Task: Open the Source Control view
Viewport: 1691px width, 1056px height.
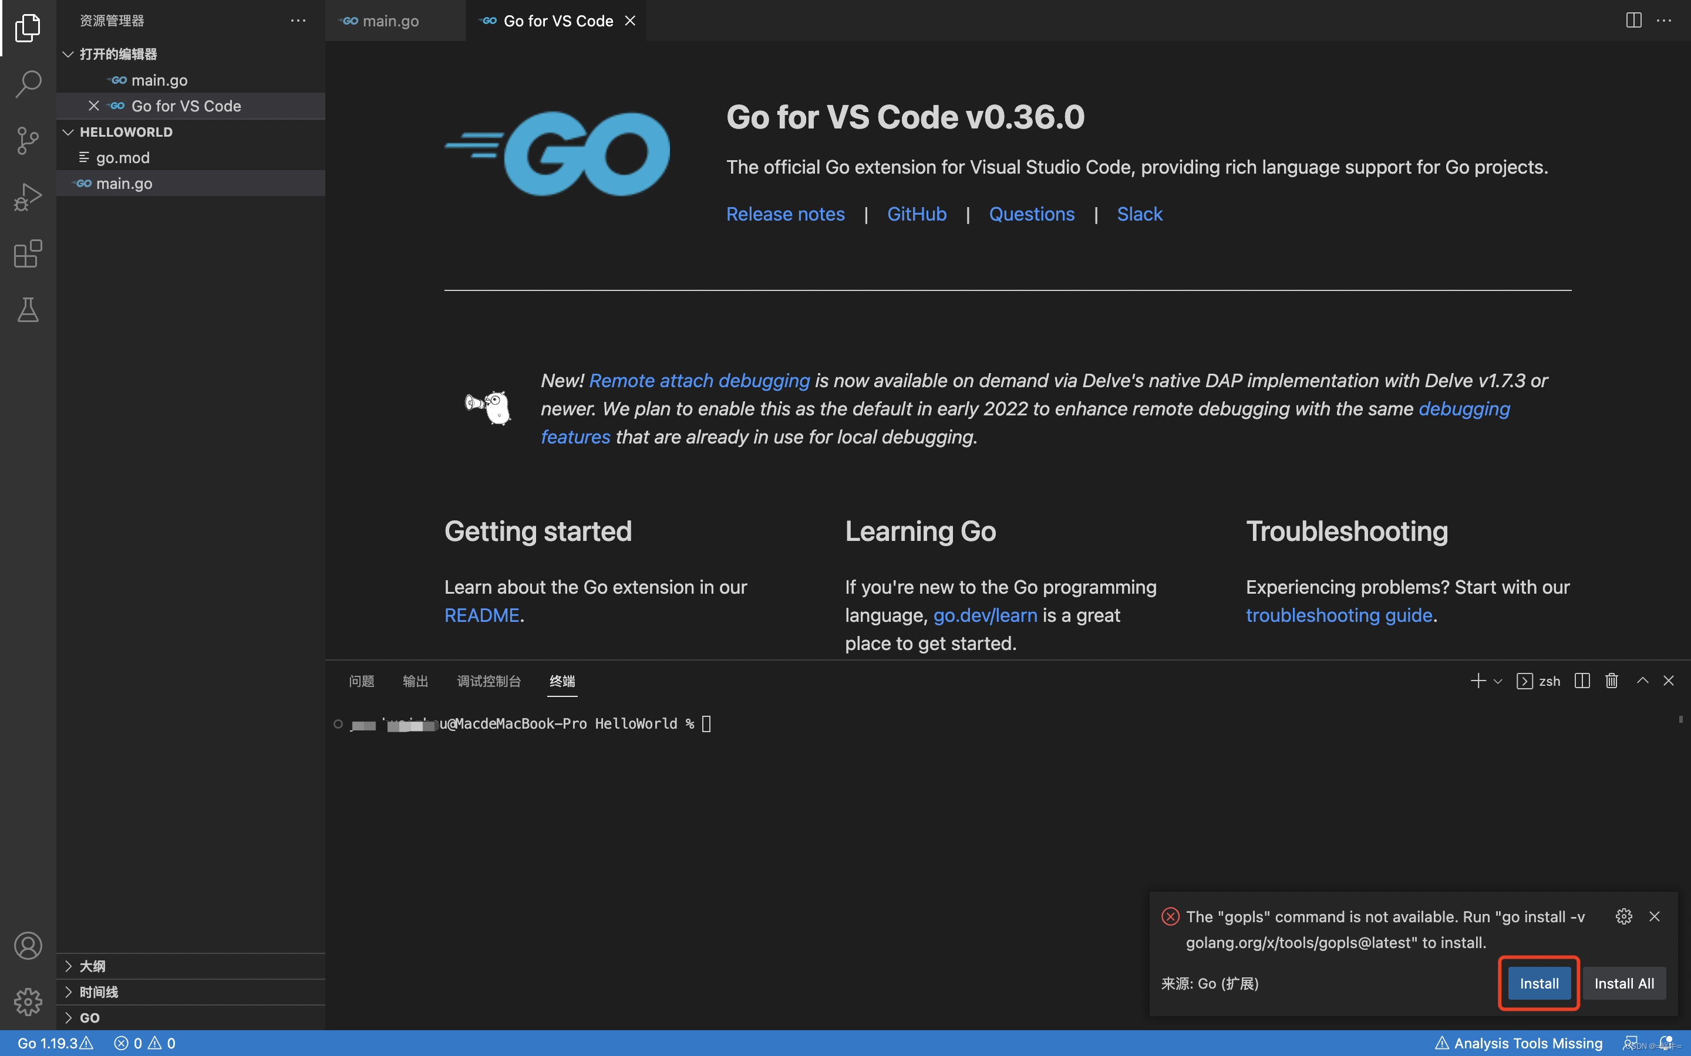Action: [x=28, y=140]
